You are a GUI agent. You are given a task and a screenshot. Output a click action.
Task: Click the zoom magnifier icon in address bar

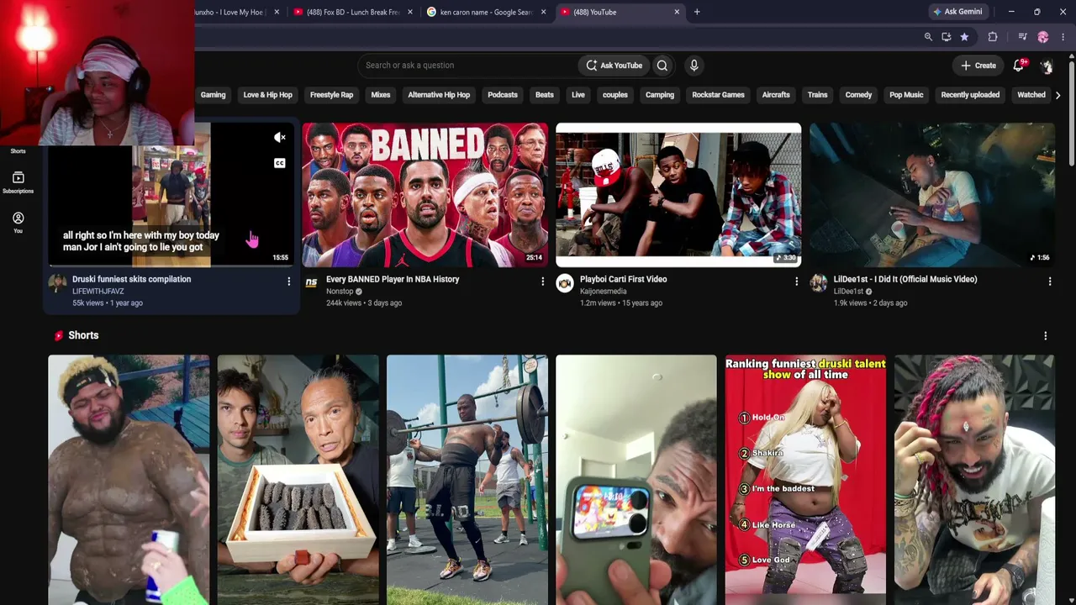coord(928,37)
